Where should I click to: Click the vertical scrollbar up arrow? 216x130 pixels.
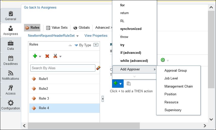[211, 7]
